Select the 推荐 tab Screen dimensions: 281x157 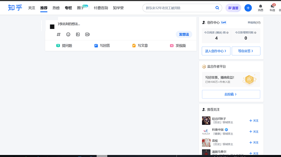[x=44, y=8]
